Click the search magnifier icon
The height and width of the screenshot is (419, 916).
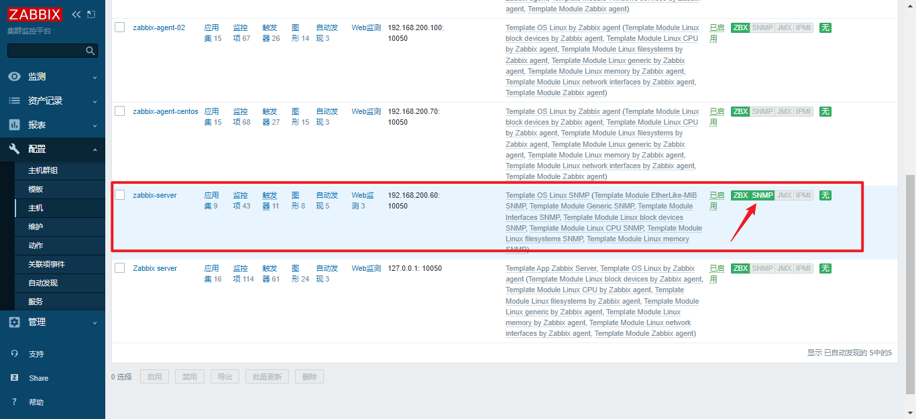coord(91,50)
